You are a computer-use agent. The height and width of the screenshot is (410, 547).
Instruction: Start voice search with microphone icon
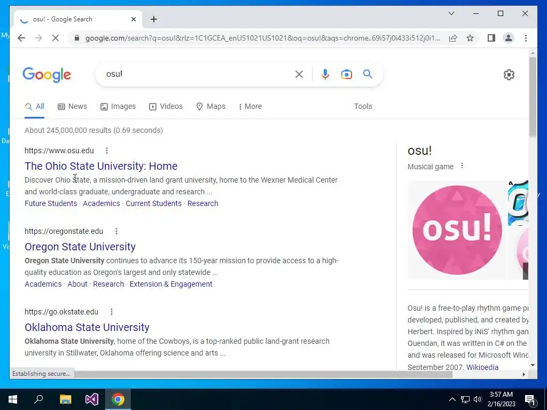[325, 74]
